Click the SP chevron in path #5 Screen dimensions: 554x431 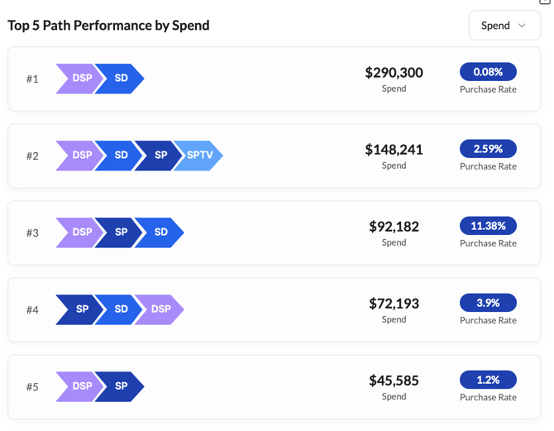[x=121, y=386]
